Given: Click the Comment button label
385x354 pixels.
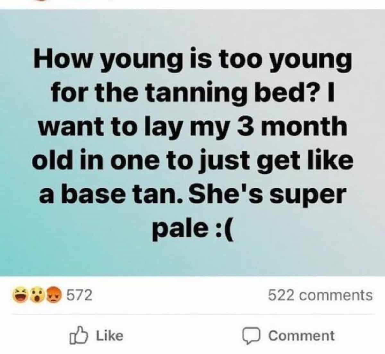Looking at the screenshot, I should (x=301, y=336).
